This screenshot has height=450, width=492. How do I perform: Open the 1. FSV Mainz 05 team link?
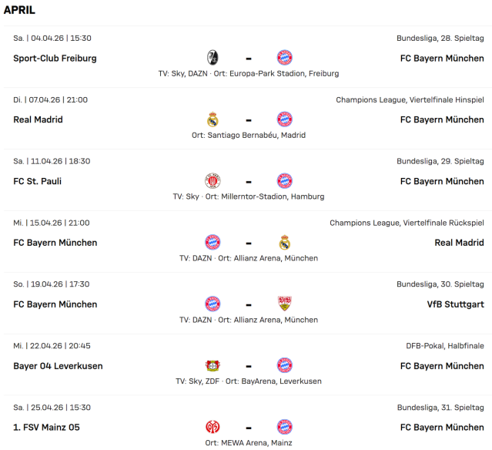pos(46,427)
